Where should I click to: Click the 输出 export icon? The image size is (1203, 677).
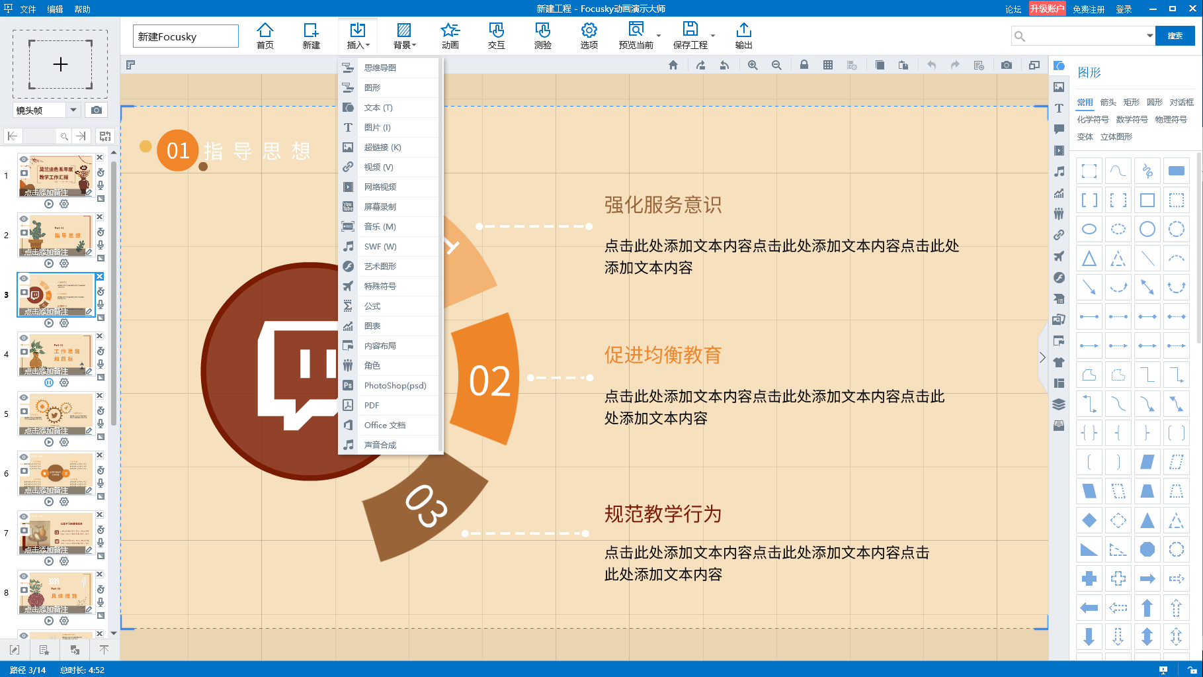click(744, 36)
